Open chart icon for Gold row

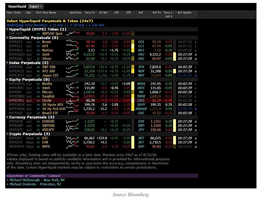click(38, 54)
